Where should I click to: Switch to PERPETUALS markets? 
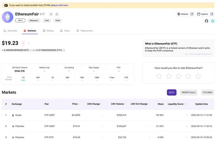(188, 92)
